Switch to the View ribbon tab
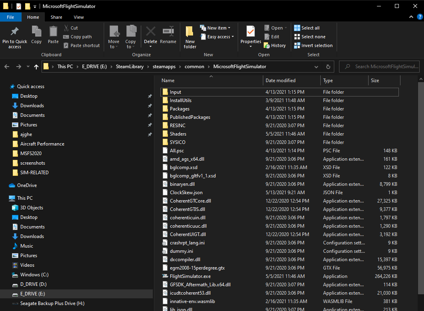This screenshot has width=424, height=311. 79,17
